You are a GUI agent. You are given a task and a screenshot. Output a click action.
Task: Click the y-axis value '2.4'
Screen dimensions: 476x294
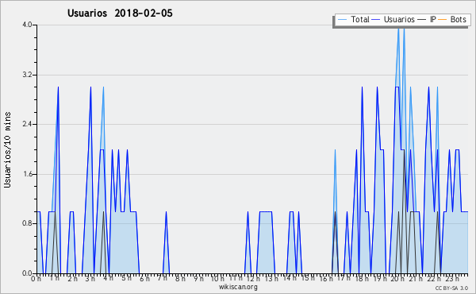coord(27,124)
